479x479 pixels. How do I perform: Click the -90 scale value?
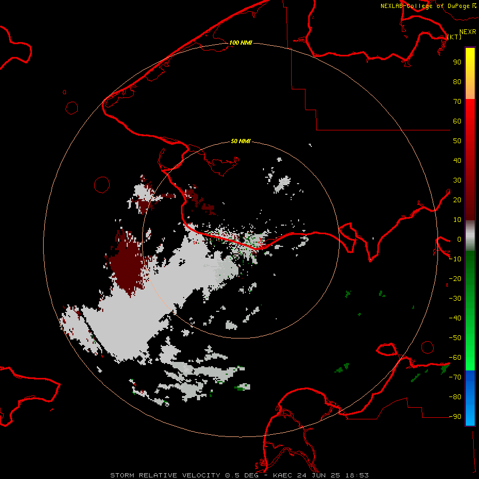(455, 417)
